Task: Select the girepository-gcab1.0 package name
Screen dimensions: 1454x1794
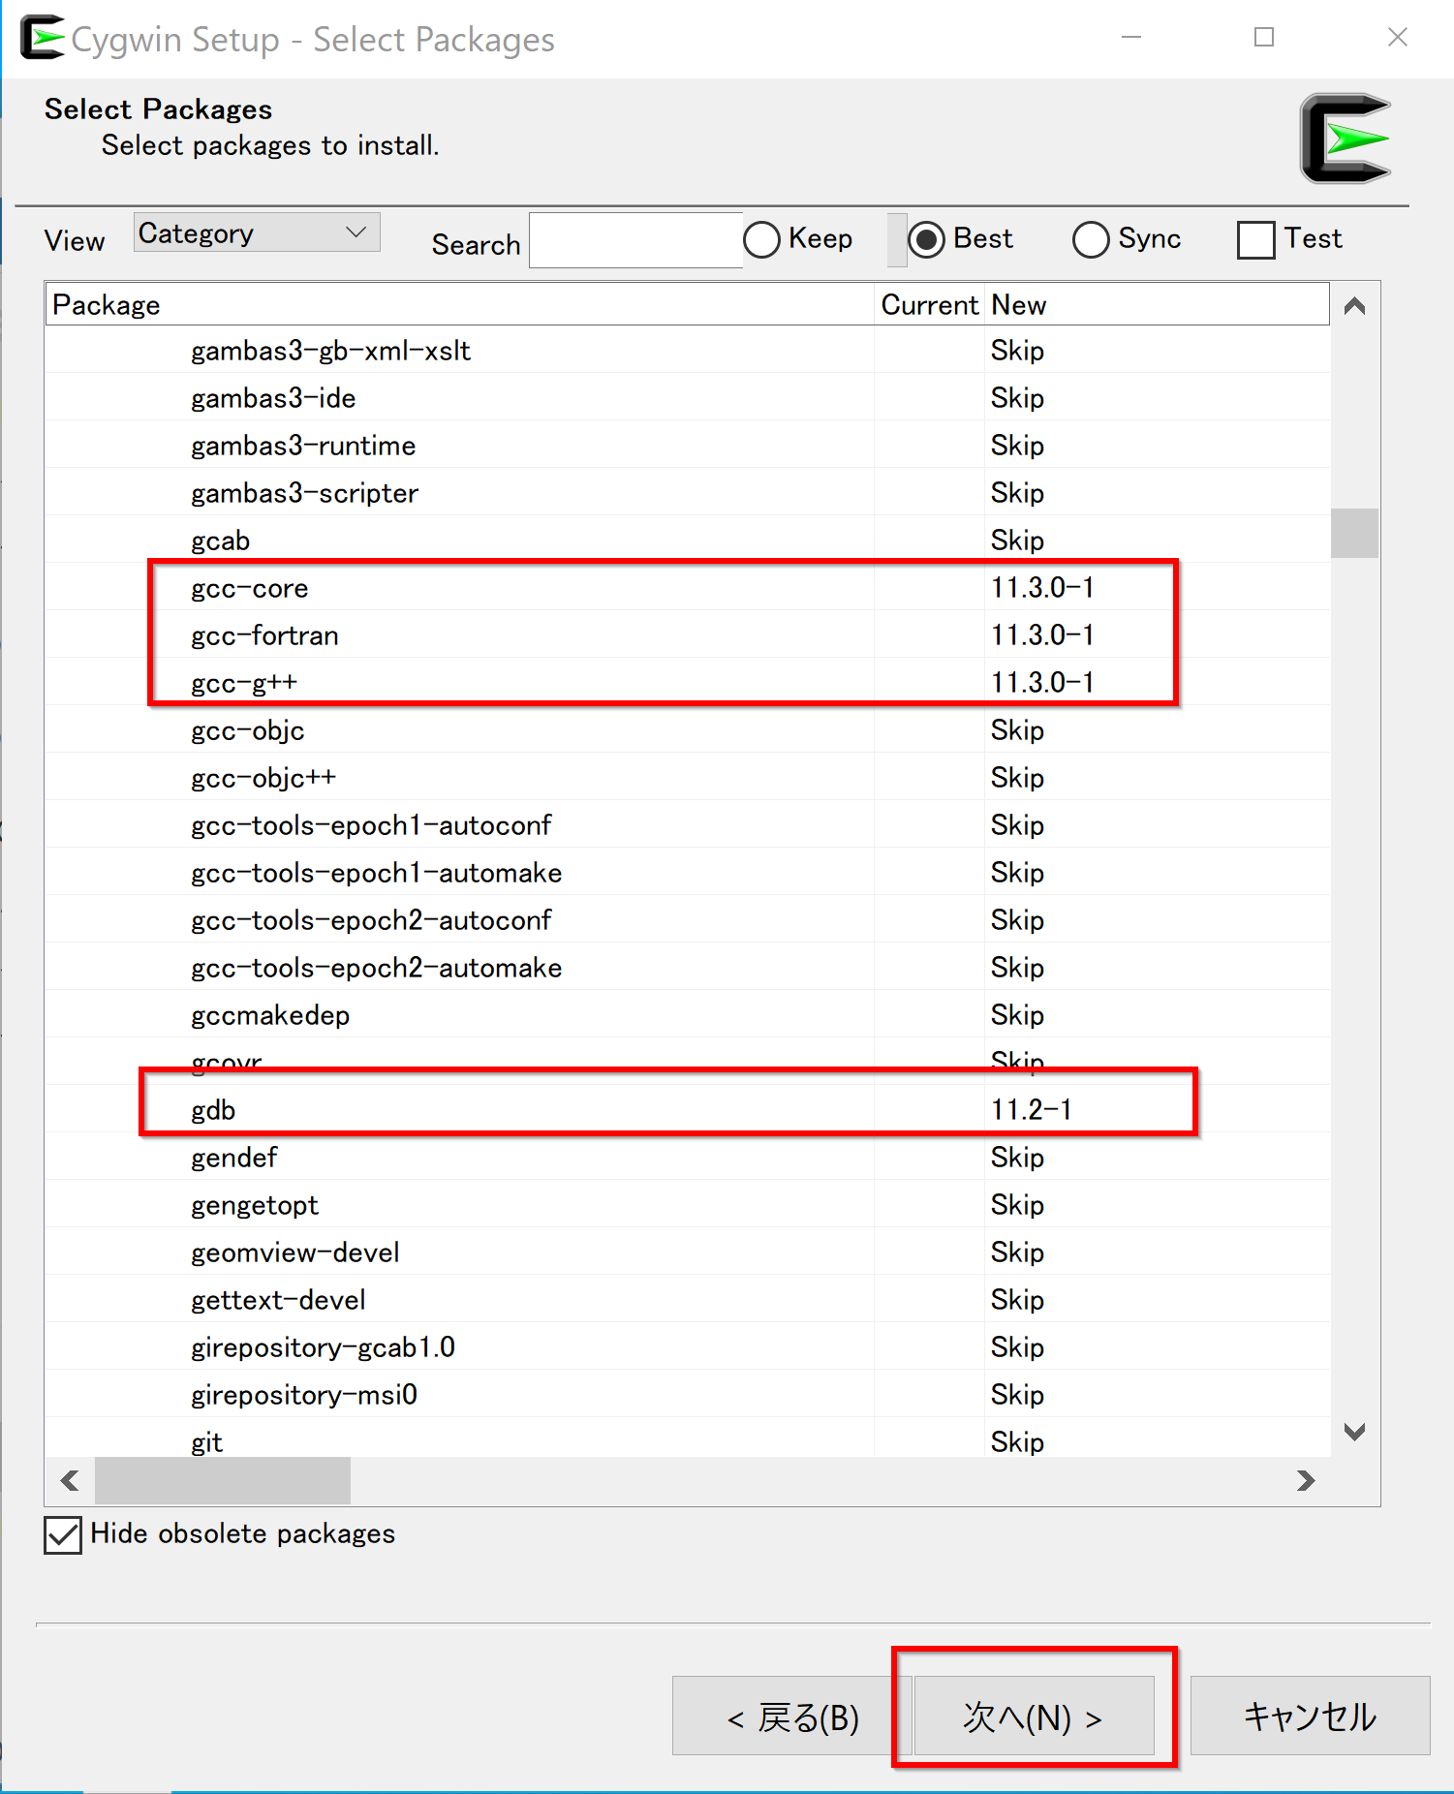Action: [x=323, y=1347]
